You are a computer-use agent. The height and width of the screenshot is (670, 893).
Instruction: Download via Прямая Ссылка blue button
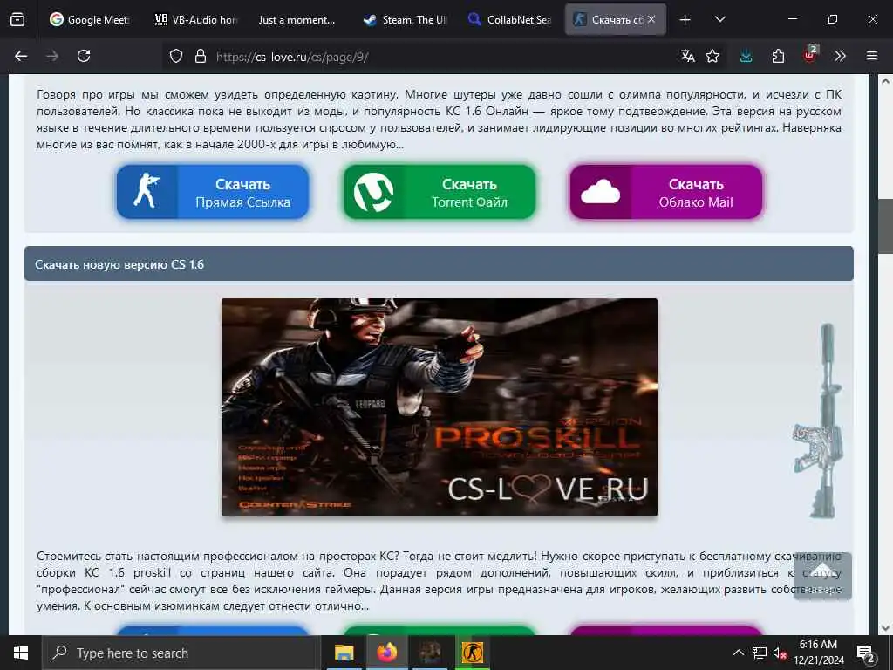(213, 192)
